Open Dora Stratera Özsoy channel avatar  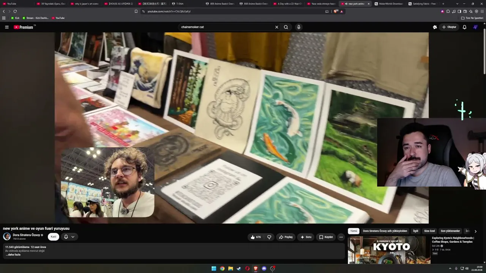tap(7, 236)
